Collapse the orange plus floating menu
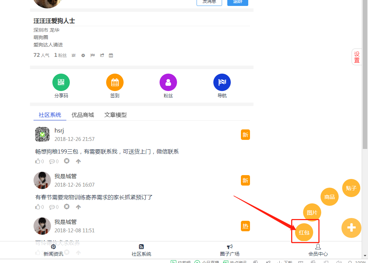 (x=351, y=228)
